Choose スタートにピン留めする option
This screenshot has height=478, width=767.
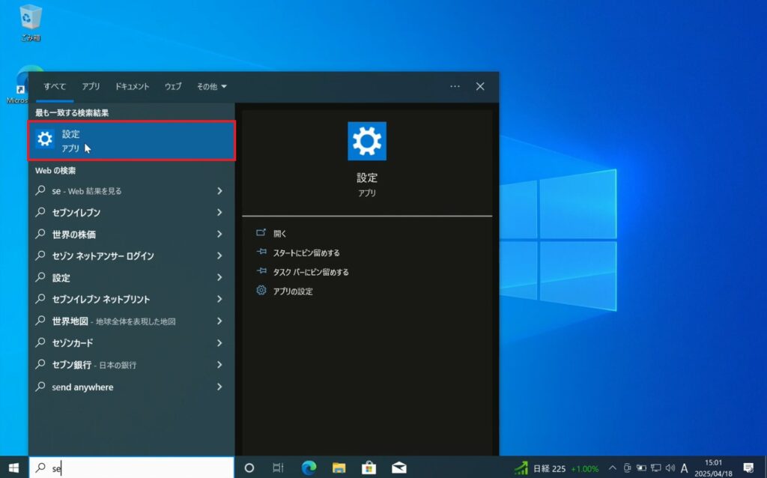306,253
